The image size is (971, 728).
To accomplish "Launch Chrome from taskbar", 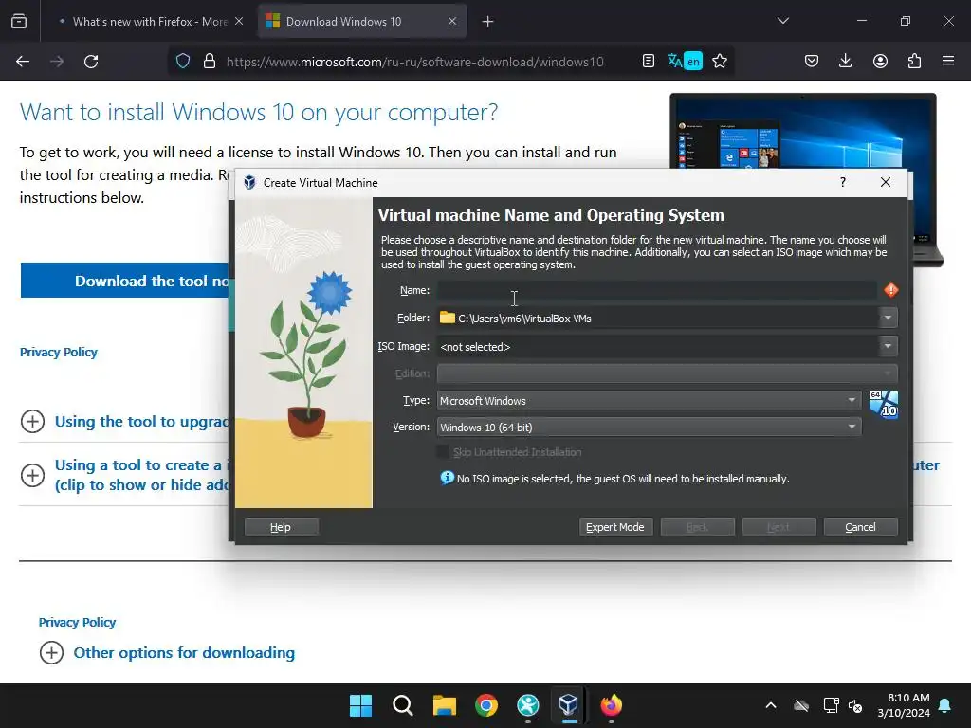I will click(486, 705).
